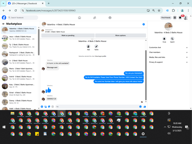Screen dimensions: 192x144
Task: Expand the Privacy & support section
Action: click(x=168, y=62)
